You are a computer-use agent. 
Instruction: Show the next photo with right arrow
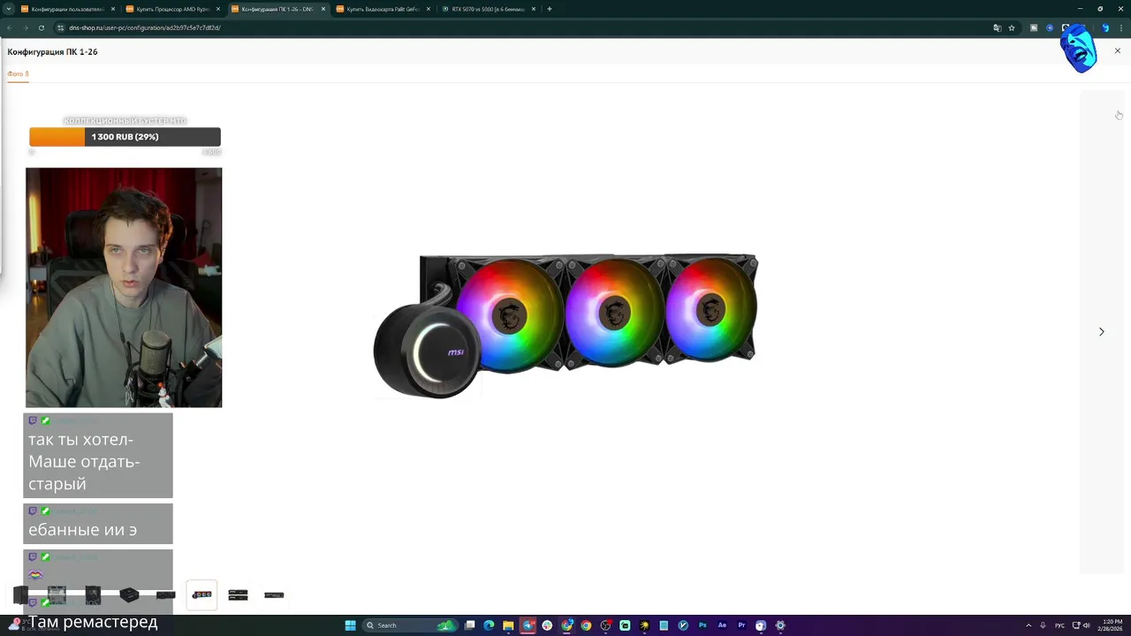(x=1101, y=331)
